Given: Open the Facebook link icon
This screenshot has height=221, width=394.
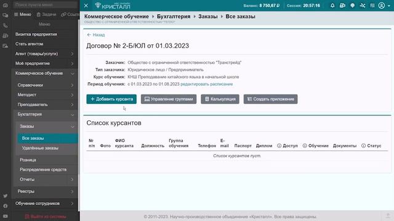Looking at the screenshot, I should pos(6,206).
